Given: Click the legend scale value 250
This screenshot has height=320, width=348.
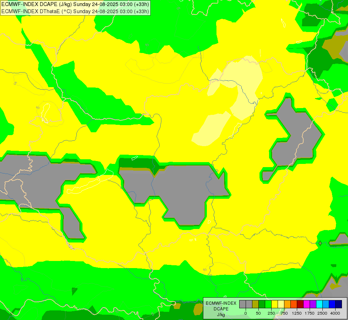Looking at the screenshot, I should pos(271,313).
